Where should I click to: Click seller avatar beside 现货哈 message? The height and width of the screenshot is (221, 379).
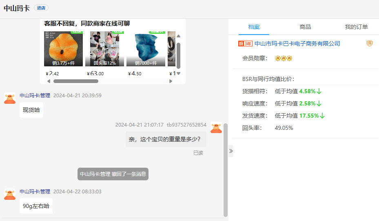[10, 98]
